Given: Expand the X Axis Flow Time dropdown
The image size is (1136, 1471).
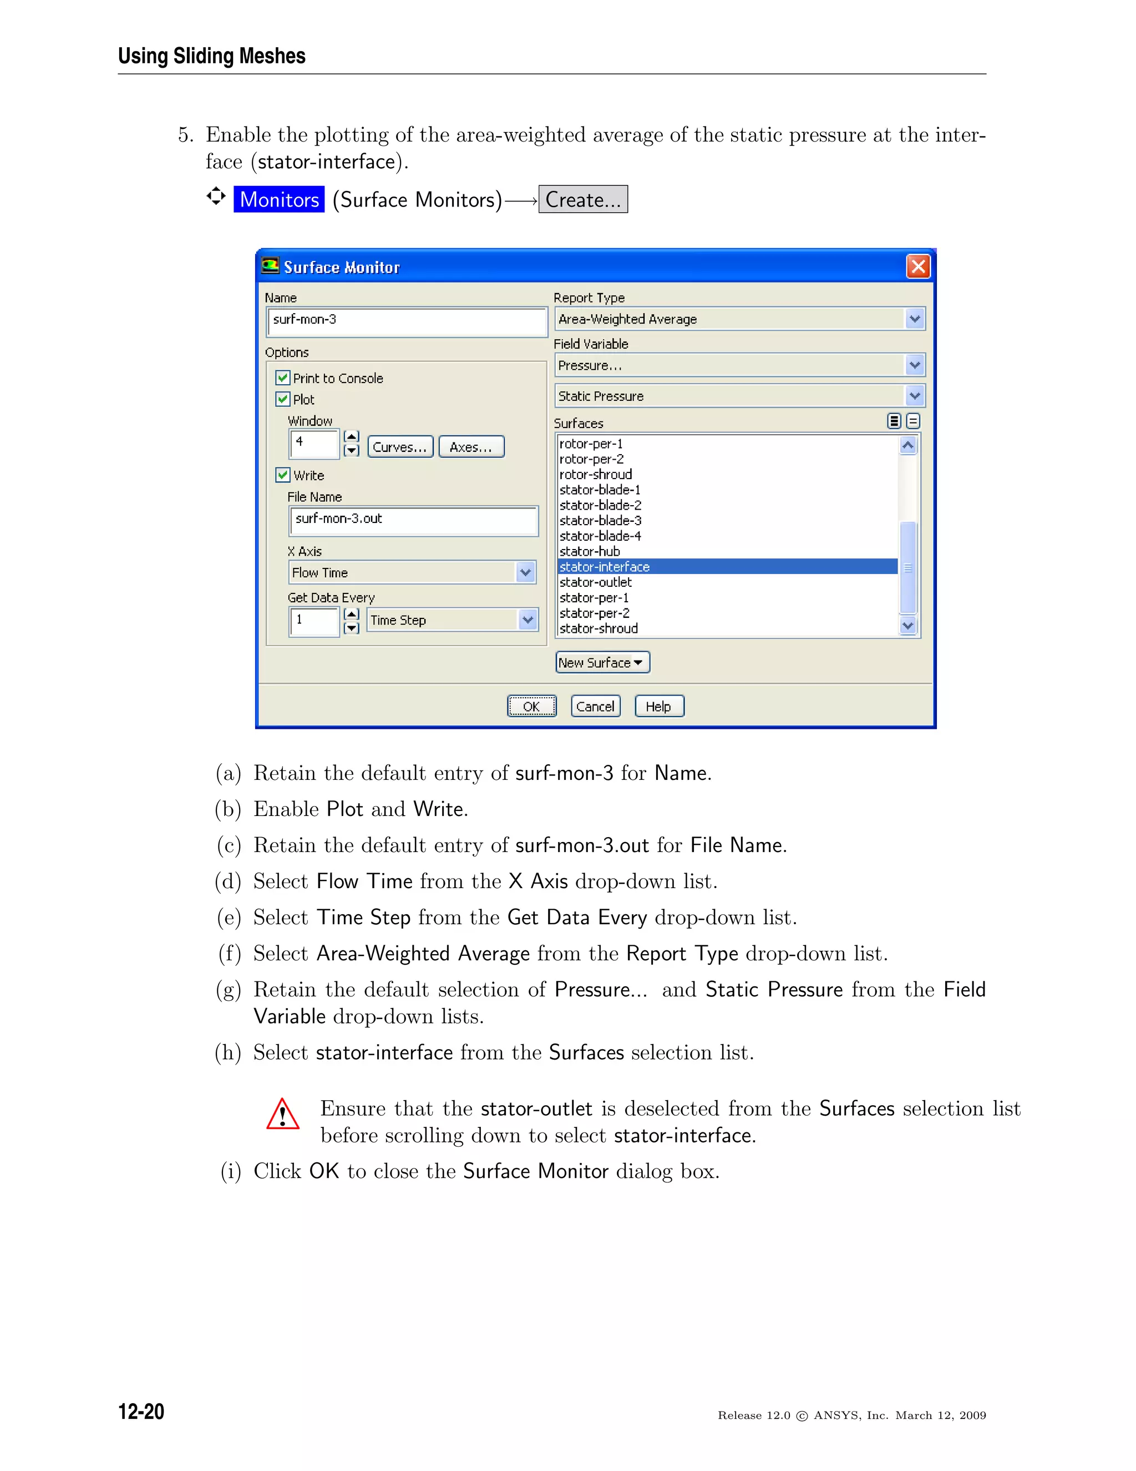Looking at the screenshot, I should click(526, 572).
